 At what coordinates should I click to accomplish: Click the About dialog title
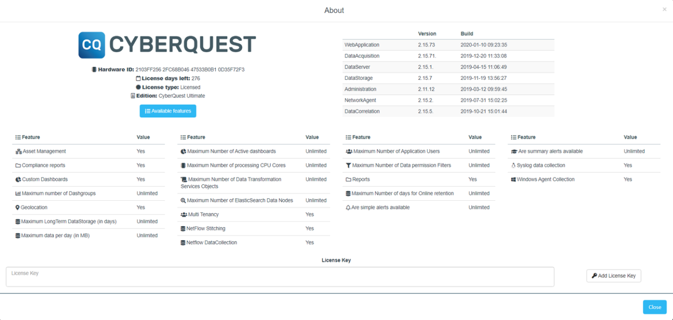(334, 10)
